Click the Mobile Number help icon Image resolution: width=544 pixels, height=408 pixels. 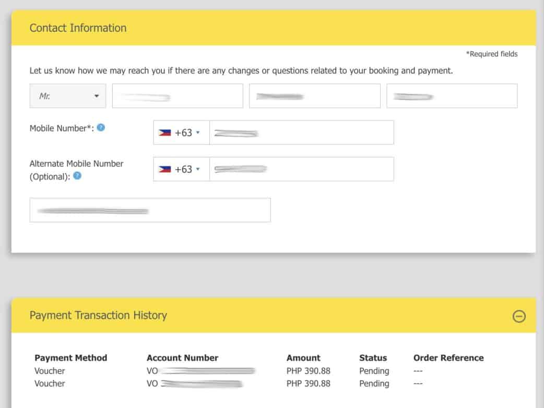tap(101, 127)
